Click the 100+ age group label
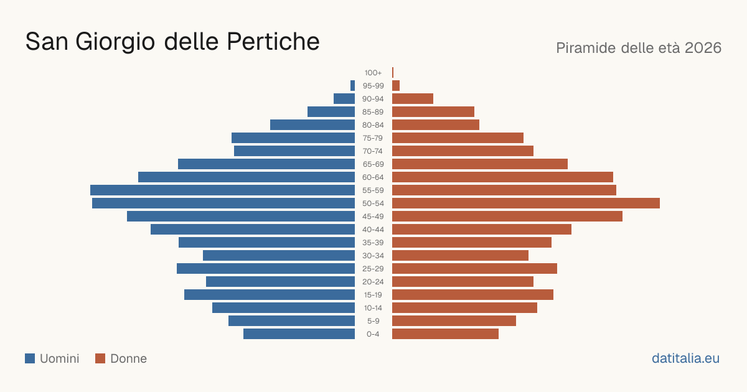747x392 pixels. point(374,73)
